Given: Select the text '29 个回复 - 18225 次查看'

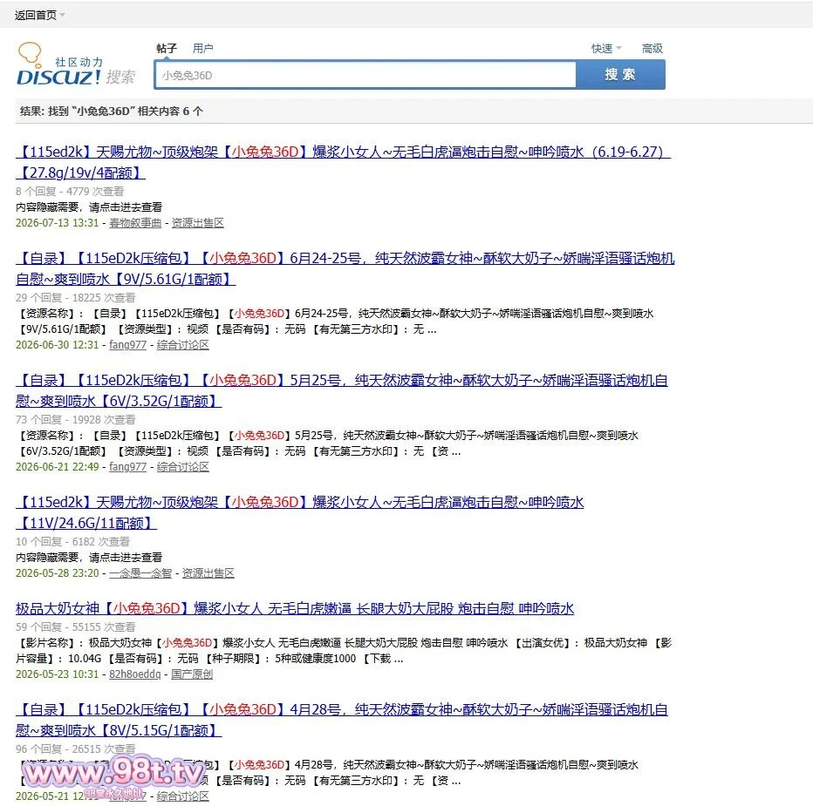Looking at the screenshot, I should (x=75, y=297).
